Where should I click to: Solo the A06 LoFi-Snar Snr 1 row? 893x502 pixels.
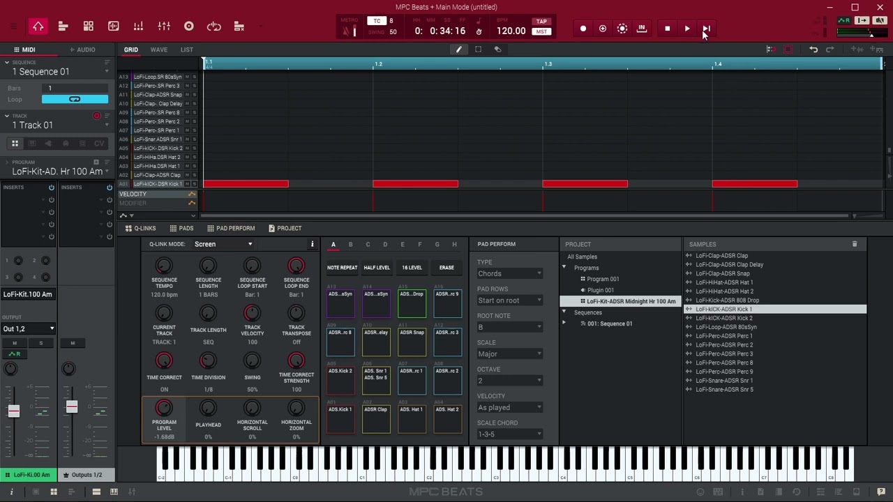[195, 139]
